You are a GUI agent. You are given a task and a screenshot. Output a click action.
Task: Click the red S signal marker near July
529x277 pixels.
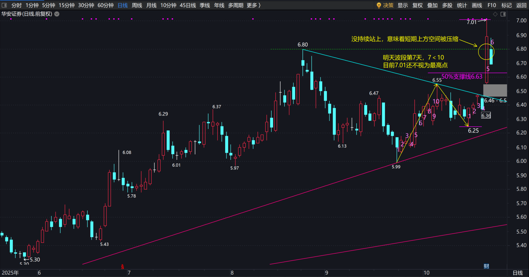coord(122,267)
